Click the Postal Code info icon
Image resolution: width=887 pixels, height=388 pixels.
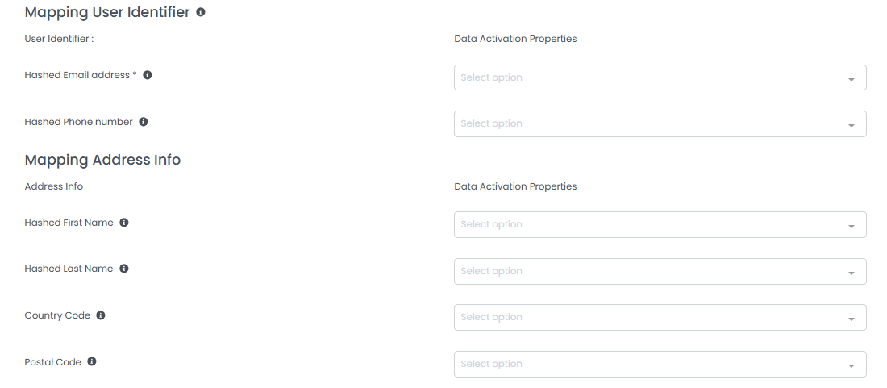coord(92,362)
